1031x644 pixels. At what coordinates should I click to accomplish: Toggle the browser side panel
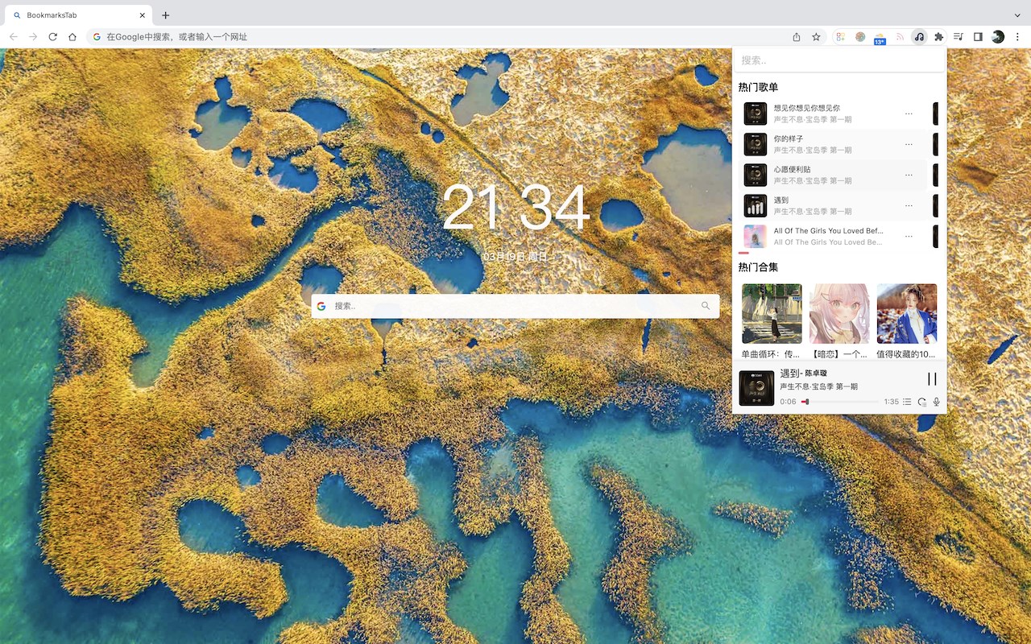(x=978, y=37)
